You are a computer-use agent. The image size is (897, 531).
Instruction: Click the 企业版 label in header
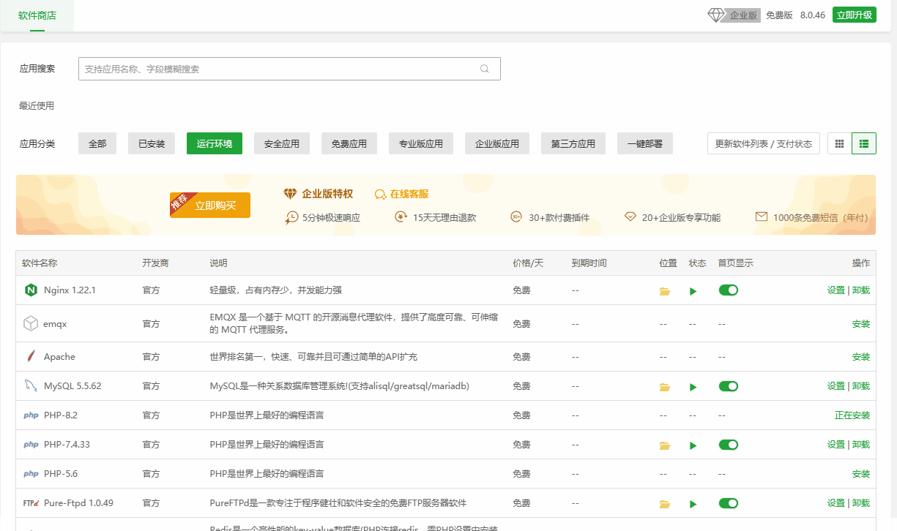click(x=743, y=15)
